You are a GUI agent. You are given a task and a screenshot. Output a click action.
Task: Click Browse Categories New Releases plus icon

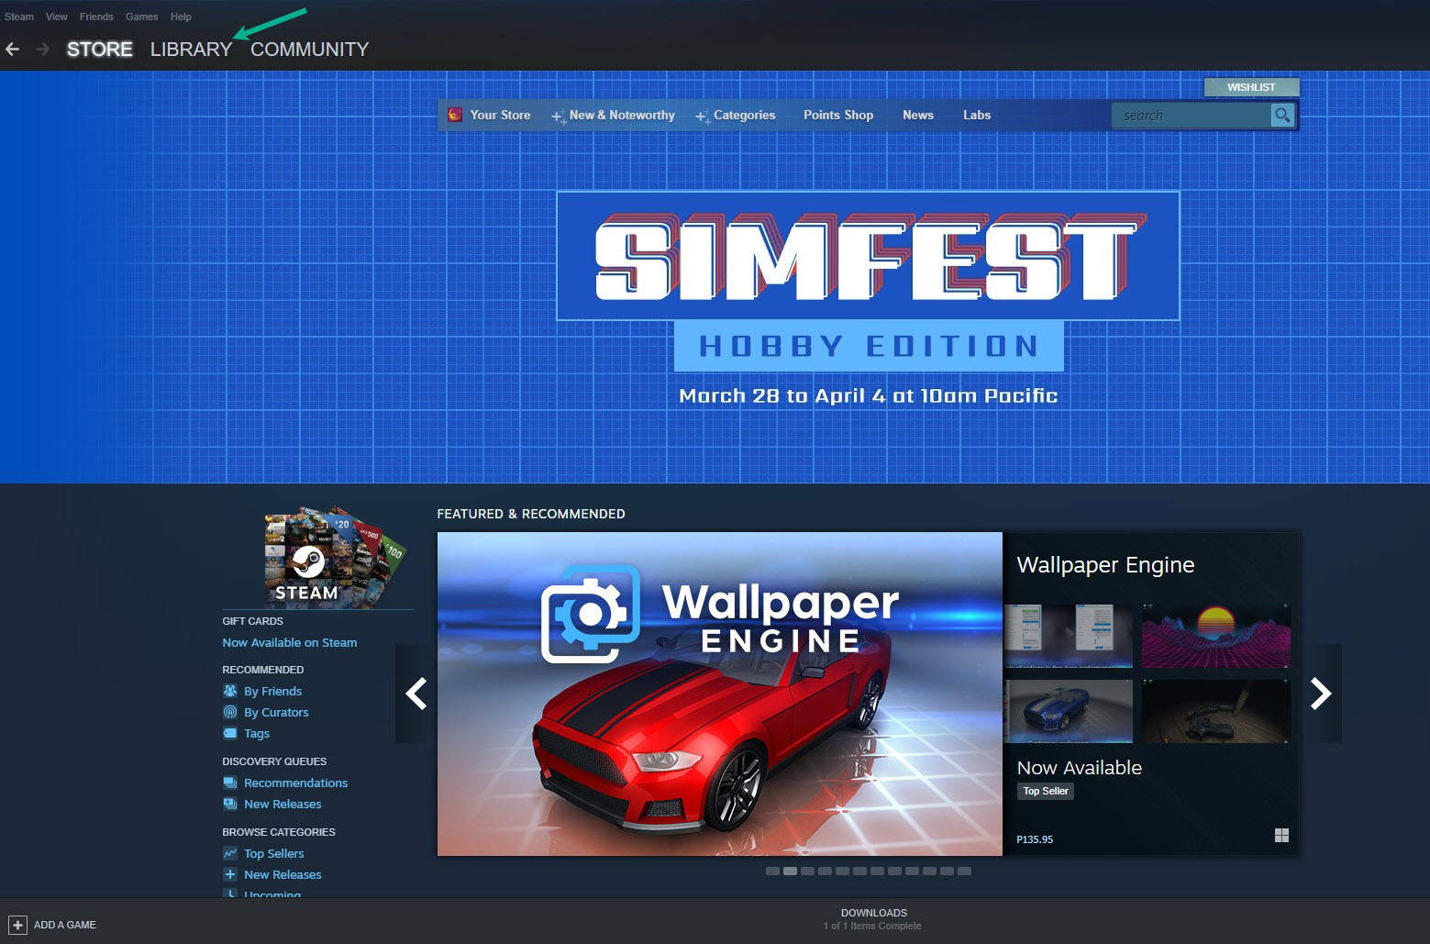(x=230, y=874)
